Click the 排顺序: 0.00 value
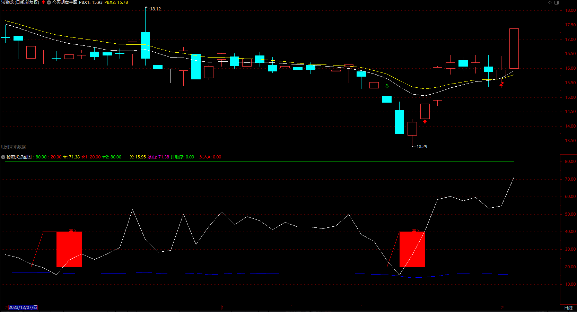 [x=182, y=157]
